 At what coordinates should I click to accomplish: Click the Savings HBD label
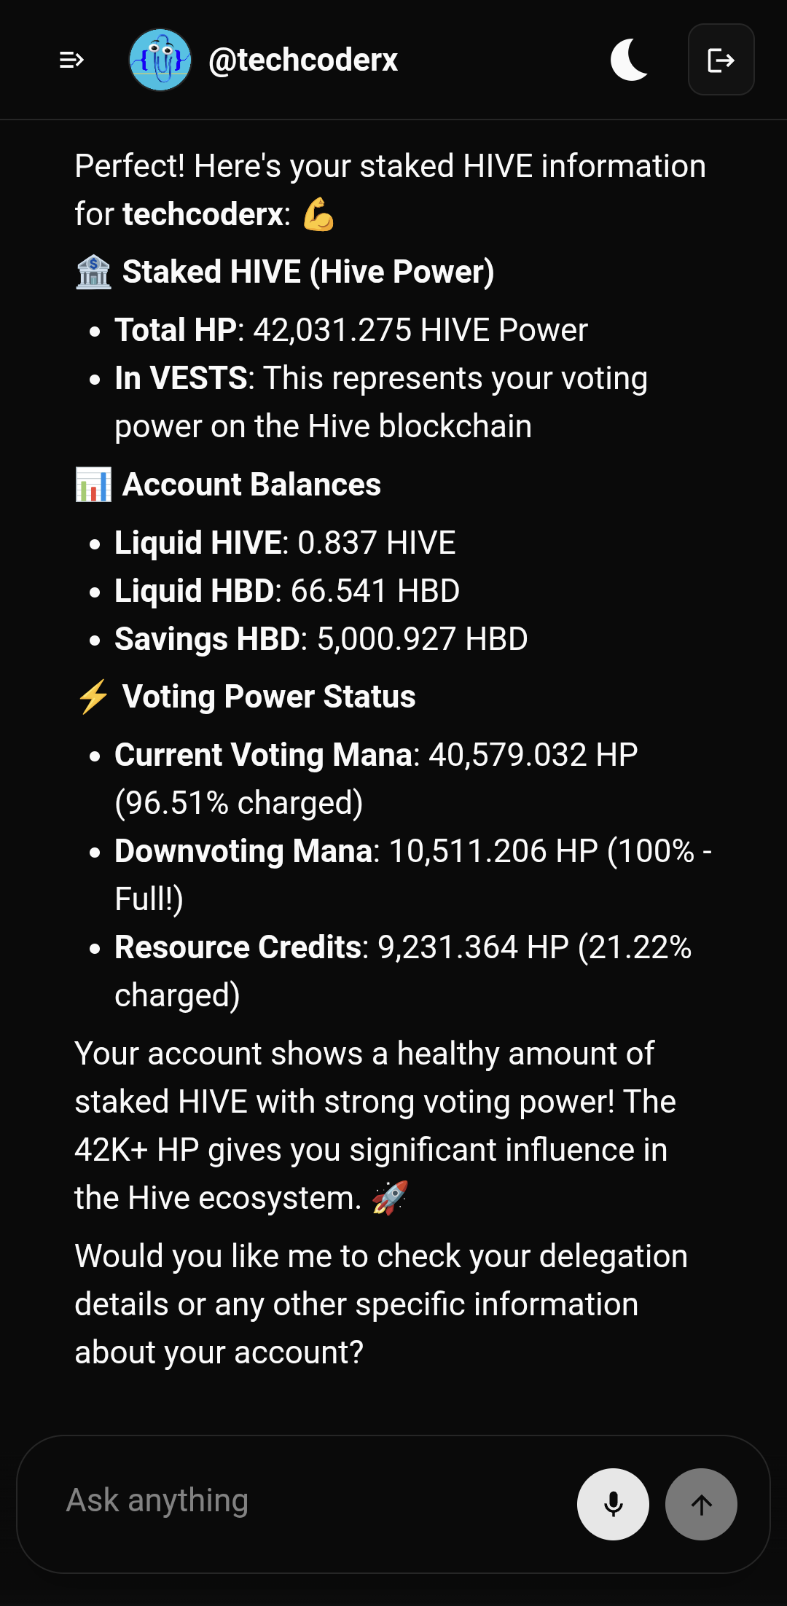click(207, 639)
